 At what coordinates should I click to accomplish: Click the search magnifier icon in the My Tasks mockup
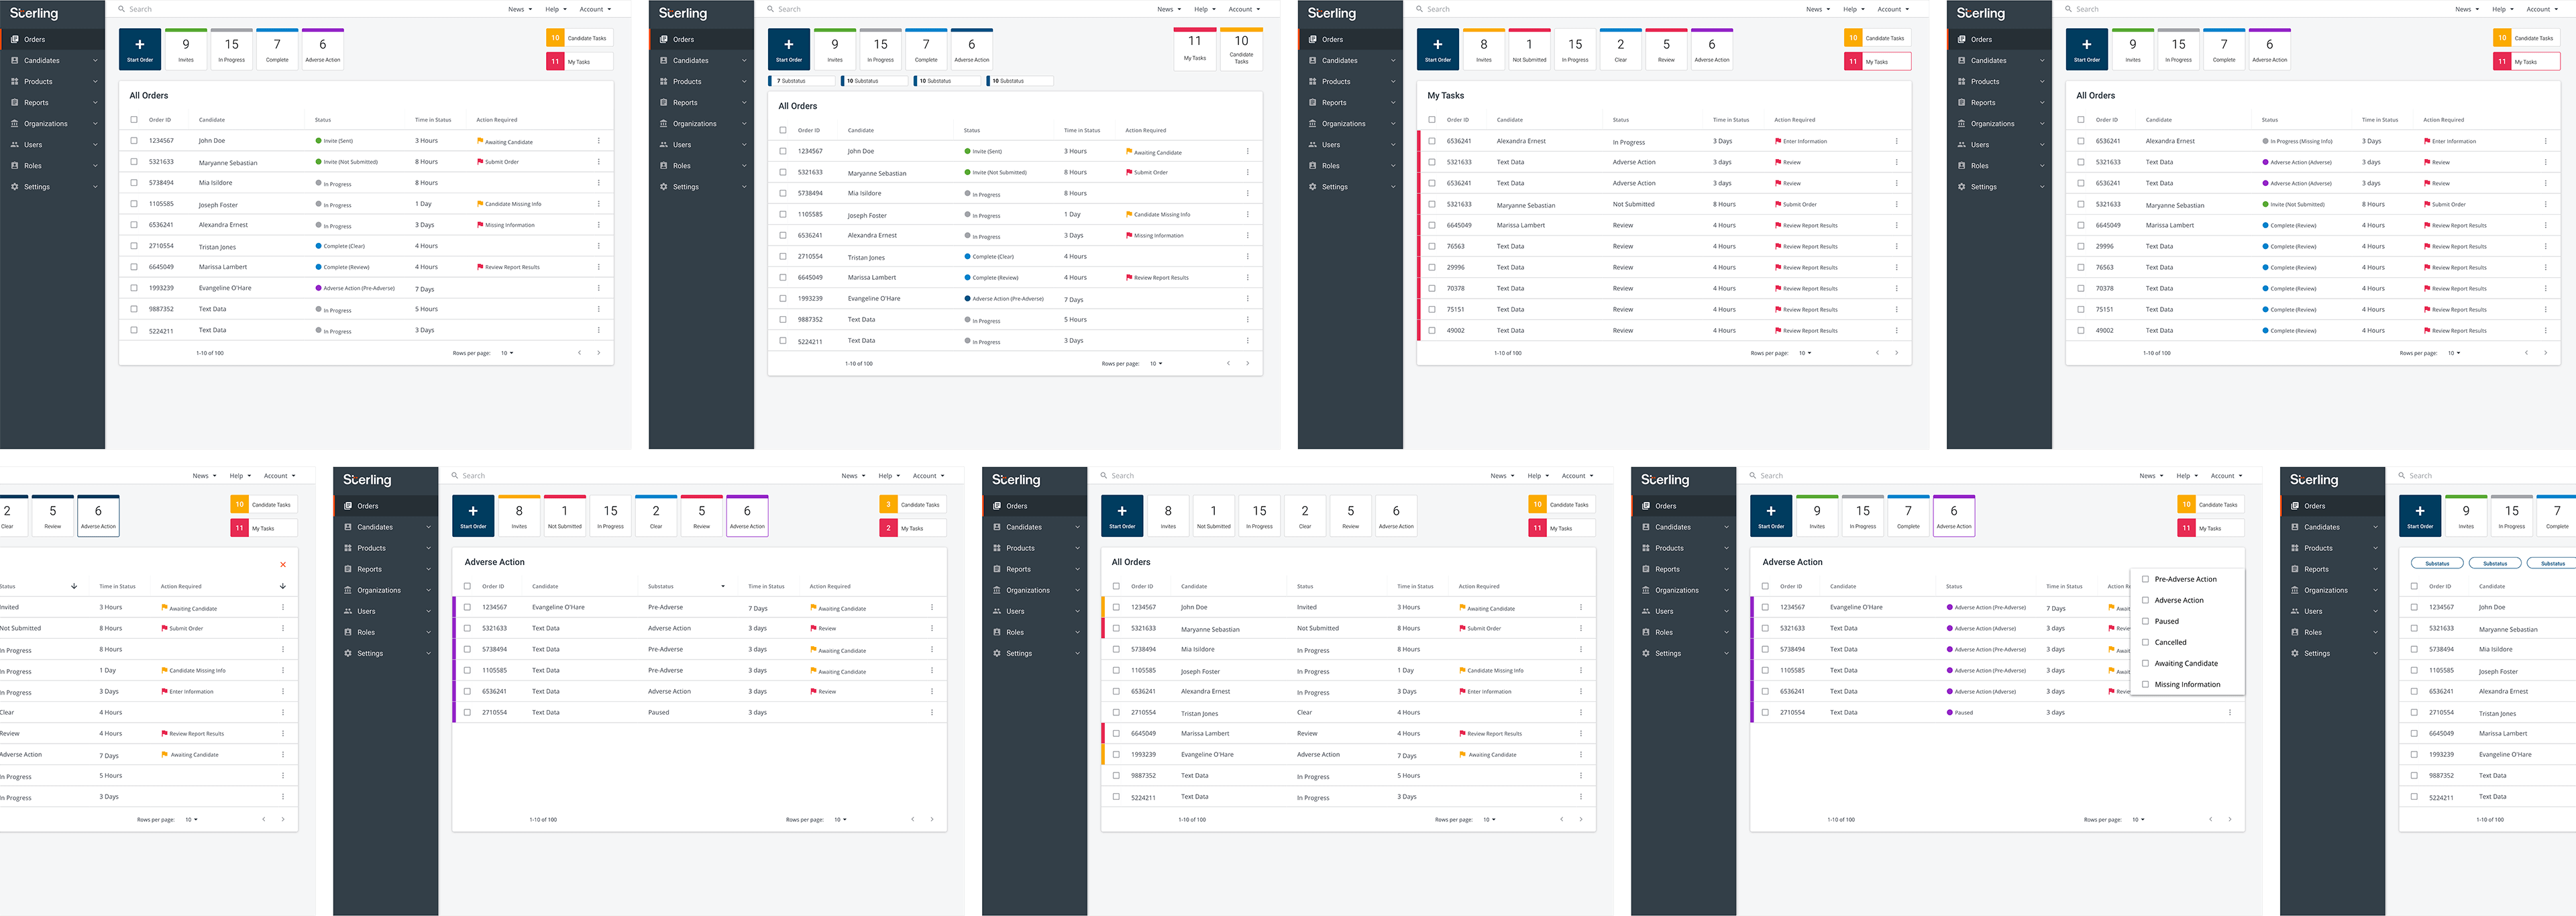pyautogui.click(x=1419, y=9)
